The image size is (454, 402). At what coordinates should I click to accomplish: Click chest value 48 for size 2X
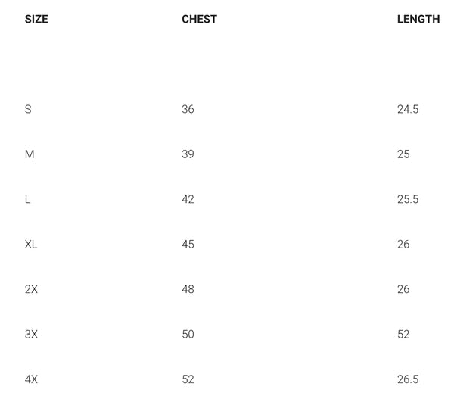[x=188, y=289]
